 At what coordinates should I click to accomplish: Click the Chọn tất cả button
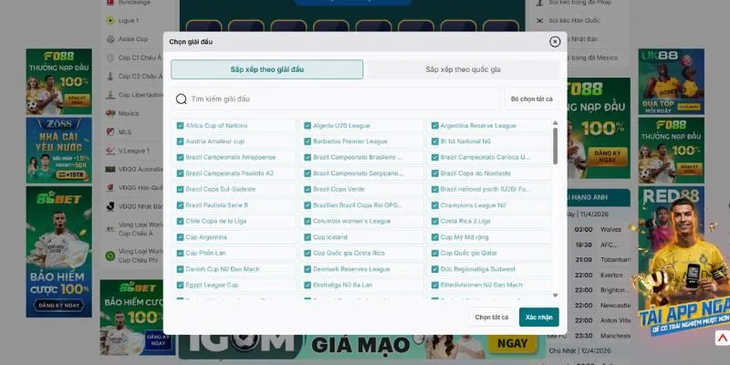[x=491, y=317]
